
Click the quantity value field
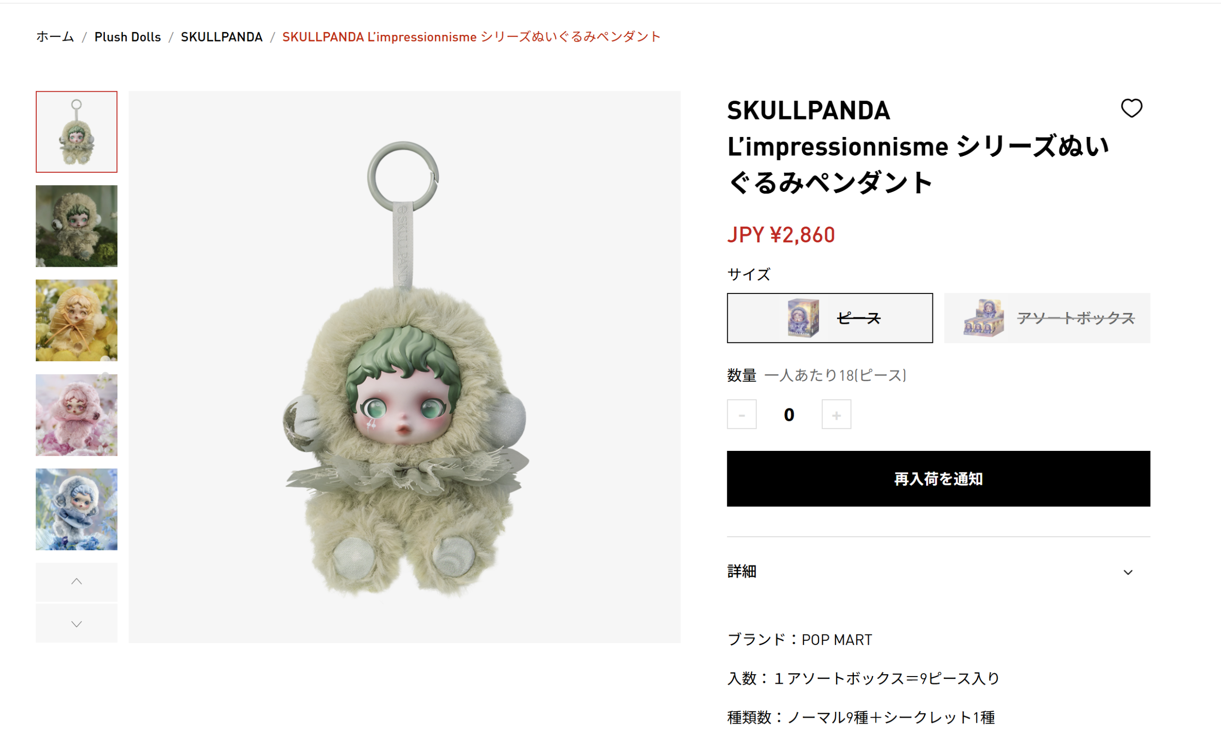pyautogui.click(x=789, y=415)
